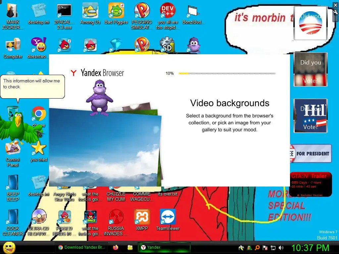Open gadget options wrench icon
The width and height of the screenshot is (339, 254).
336,12
